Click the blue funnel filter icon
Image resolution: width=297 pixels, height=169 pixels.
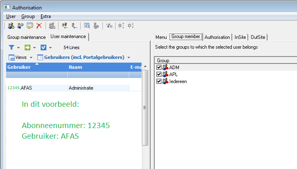(x=11, y=47)
